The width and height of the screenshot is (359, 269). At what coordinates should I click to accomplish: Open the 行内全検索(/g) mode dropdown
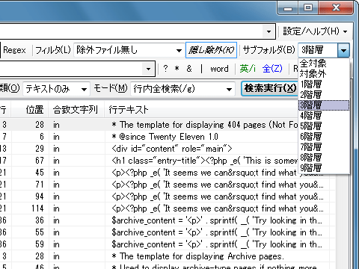(x=182, y=89)
